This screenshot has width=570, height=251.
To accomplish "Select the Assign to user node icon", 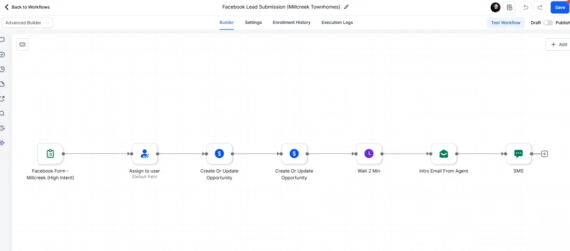I will coord(145,154).
